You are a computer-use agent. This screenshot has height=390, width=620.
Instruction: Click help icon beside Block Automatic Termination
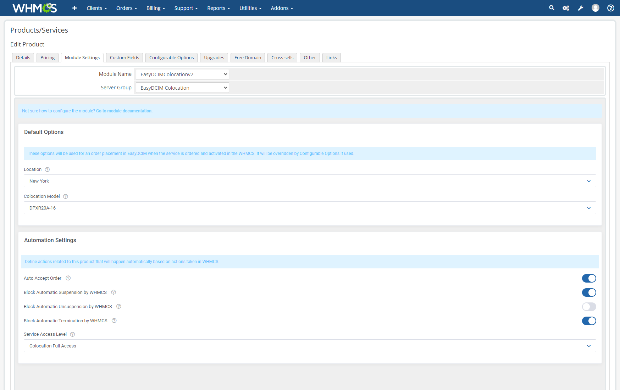(x=114, y=321)
